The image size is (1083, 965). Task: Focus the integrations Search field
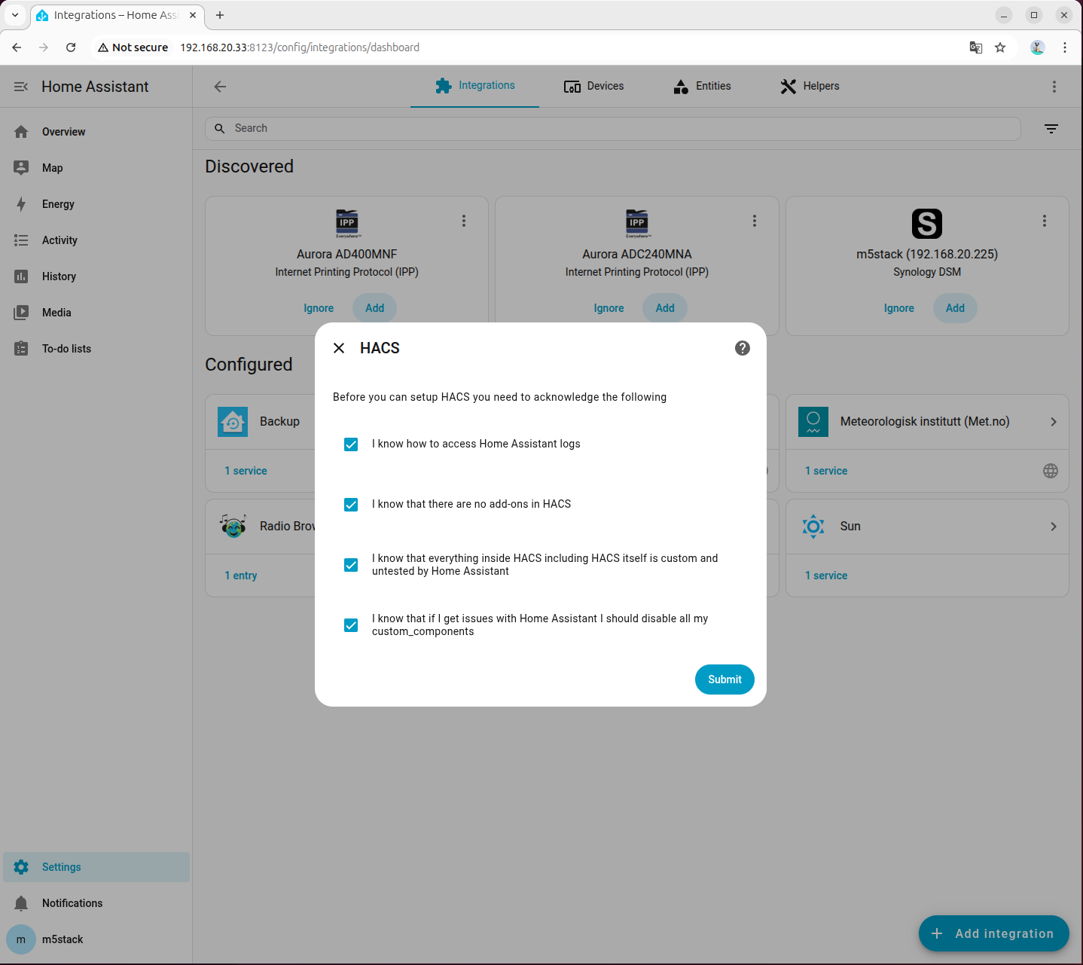coord(612,129)
